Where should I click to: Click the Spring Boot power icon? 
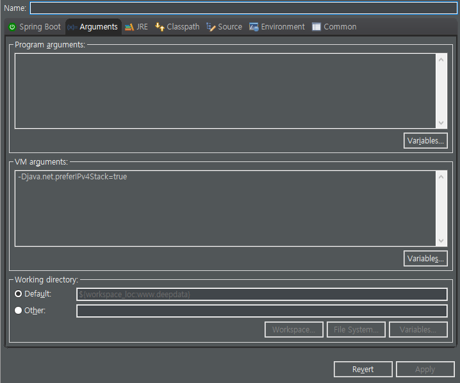(x=12, y=27)
